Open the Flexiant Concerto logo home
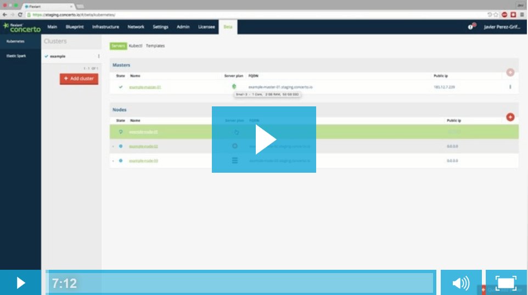The image size is (528, 295). tap(22, 27)
